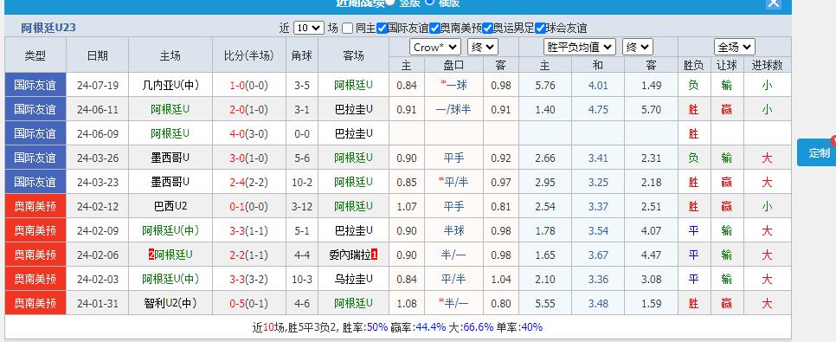
Task: Click 委内瑞拉 away team on 24-02-06
Action: (350, 255)
